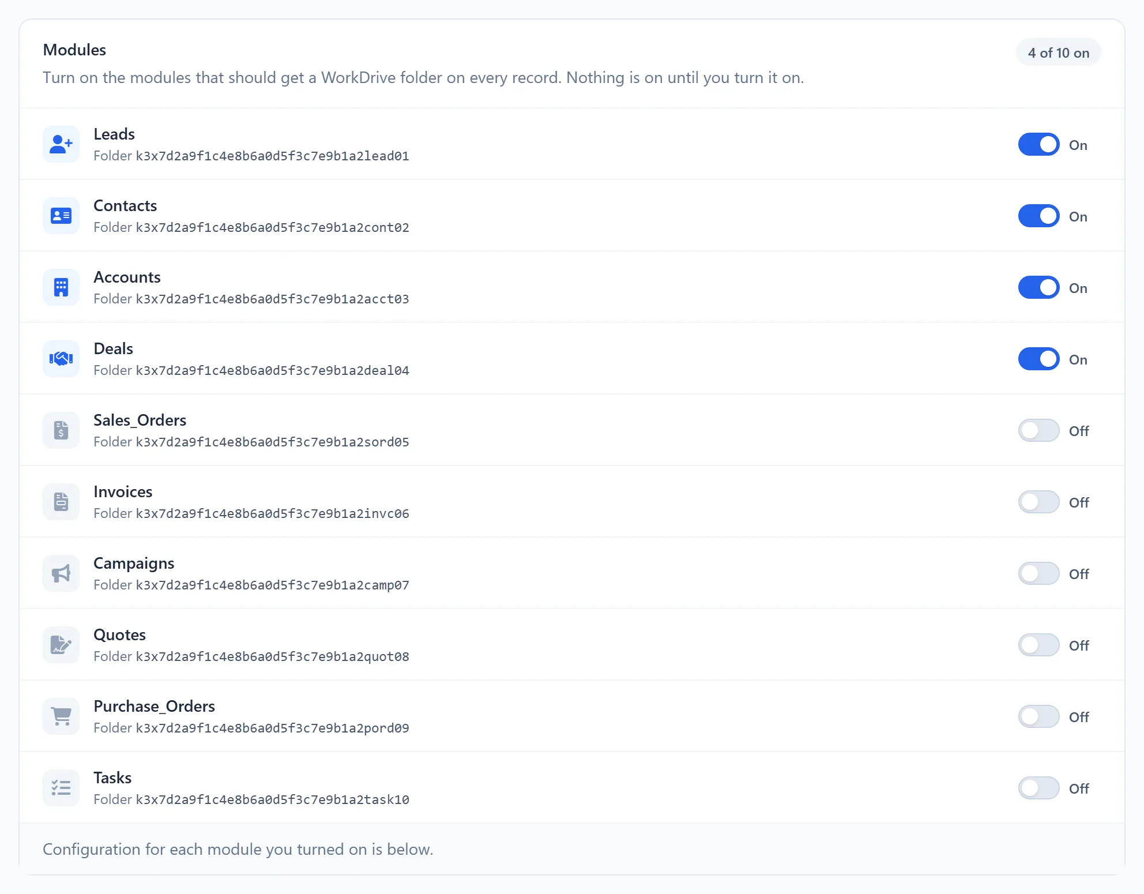Click the Sales_Orders module name
The height and width of the screenshot is (894, 1144).
(140, 420)
